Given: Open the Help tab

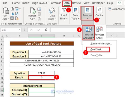Looking at the screenshot, I should tap(110, 3).
